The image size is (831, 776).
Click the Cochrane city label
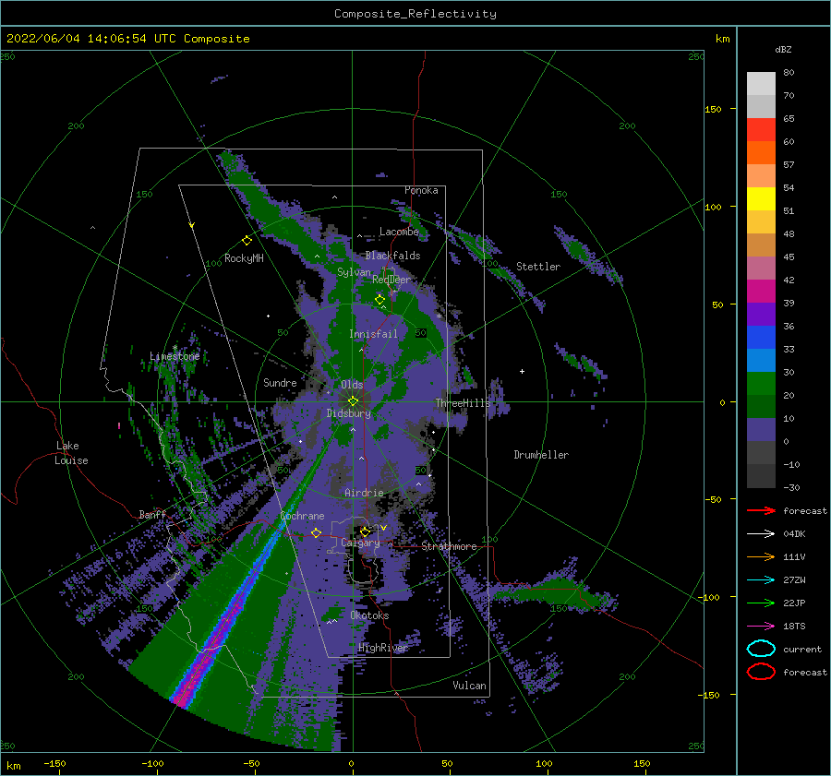coord(302,516)
